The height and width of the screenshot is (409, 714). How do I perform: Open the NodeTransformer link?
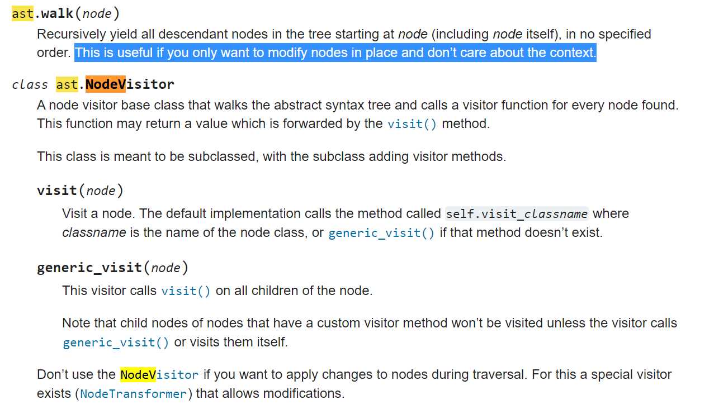pyautogui.click(x=133, y=394)
